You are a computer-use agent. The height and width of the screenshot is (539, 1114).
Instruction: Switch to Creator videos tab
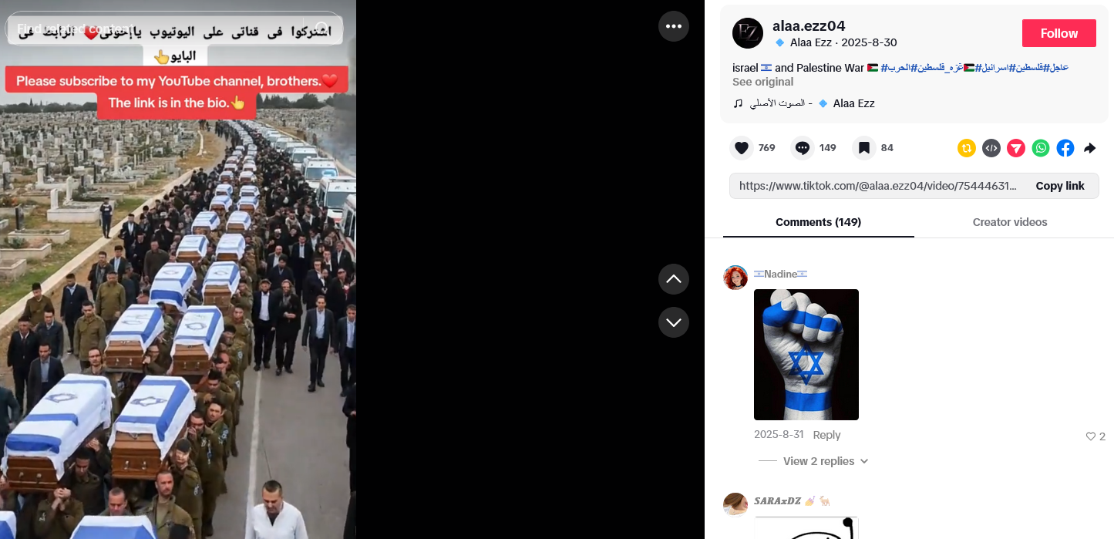tap(1010, 222)
